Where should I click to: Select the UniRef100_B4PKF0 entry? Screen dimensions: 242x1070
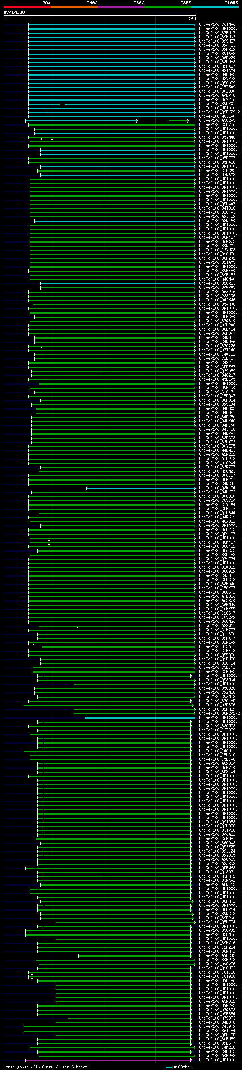(x=217, y=417)
